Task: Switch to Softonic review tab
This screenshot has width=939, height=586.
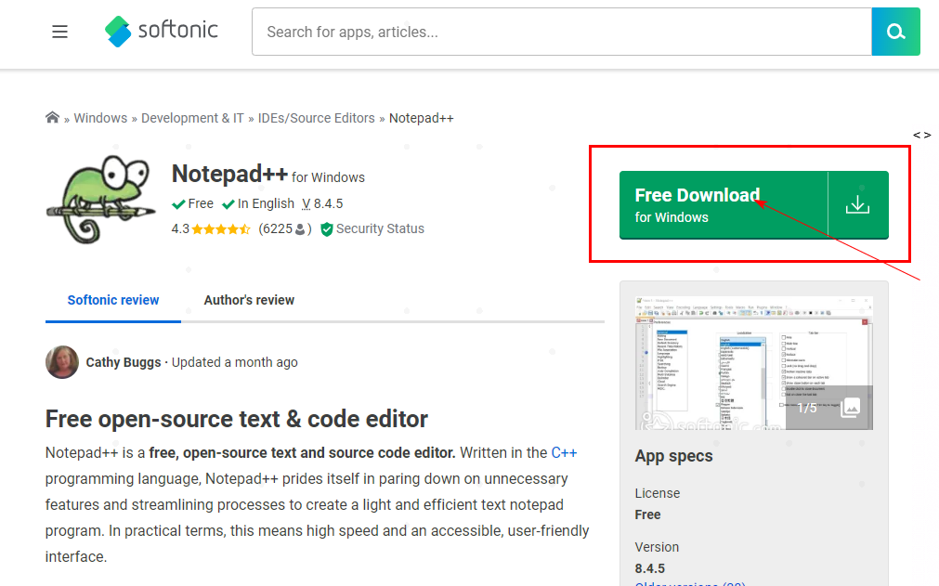Action: [113, 300]
